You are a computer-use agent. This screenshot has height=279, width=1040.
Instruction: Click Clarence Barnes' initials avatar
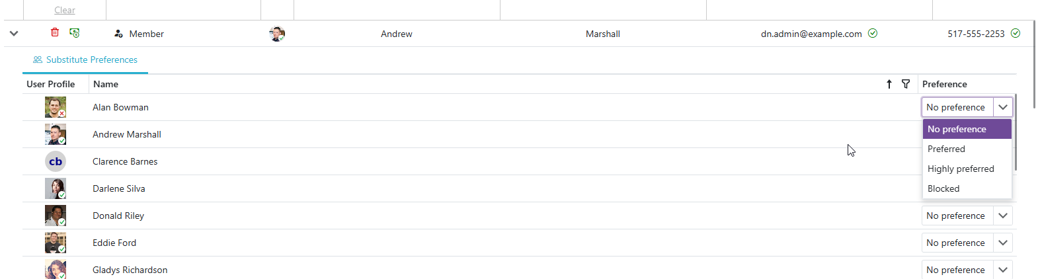(x=56, y=161)
